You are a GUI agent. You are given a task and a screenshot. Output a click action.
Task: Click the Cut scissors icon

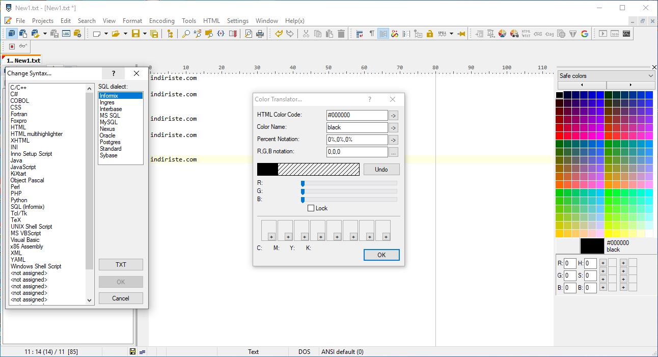(306, 34)
